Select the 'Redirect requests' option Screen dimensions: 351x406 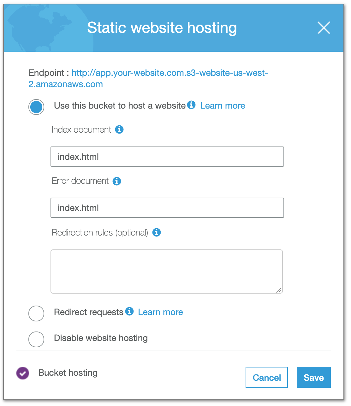[x=36, y=313]
